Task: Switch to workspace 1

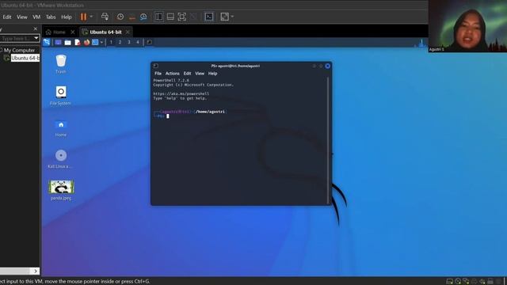Action: point(111,42)
